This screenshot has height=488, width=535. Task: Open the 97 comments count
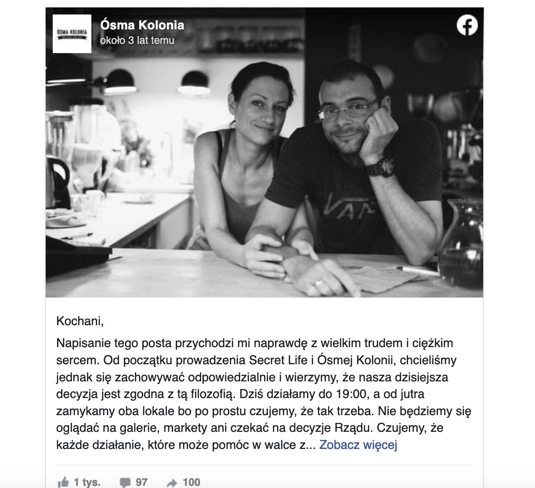[x=141, y=482]
